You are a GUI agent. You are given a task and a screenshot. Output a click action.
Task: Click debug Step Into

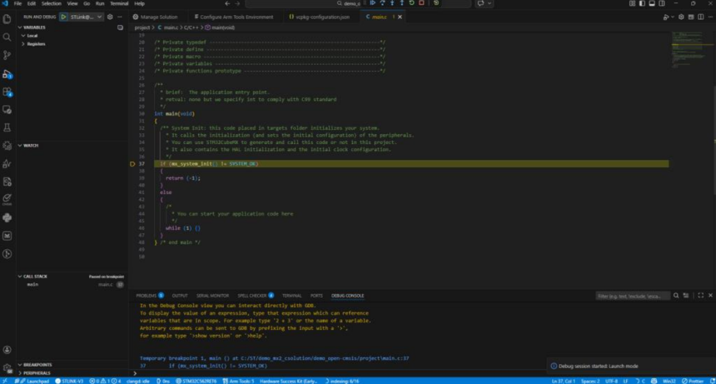392,3
